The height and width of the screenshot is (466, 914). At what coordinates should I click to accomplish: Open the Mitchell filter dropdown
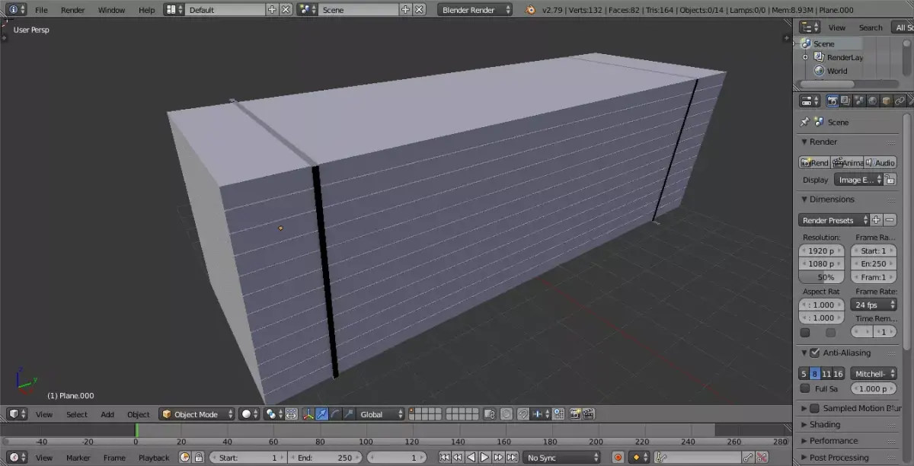873,374
